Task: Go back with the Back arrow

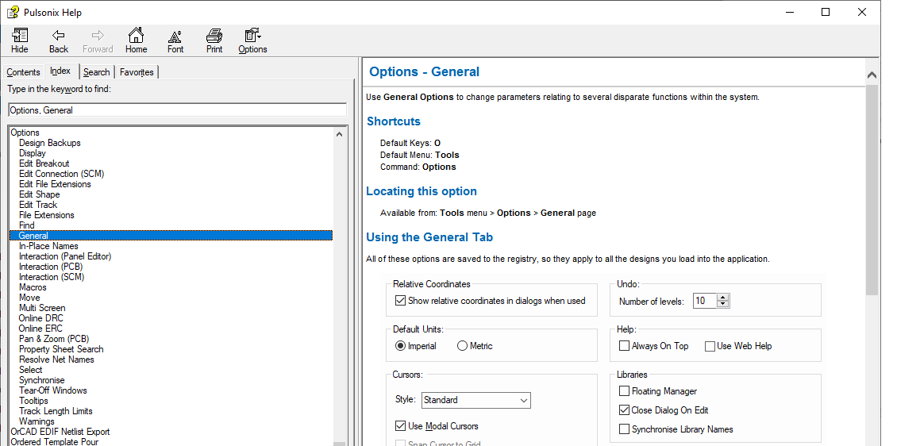Action: pyautogui.click(x=59, y=40)
